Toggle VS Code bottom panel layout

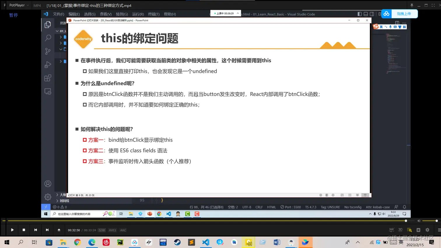click(x=366, y=14)
